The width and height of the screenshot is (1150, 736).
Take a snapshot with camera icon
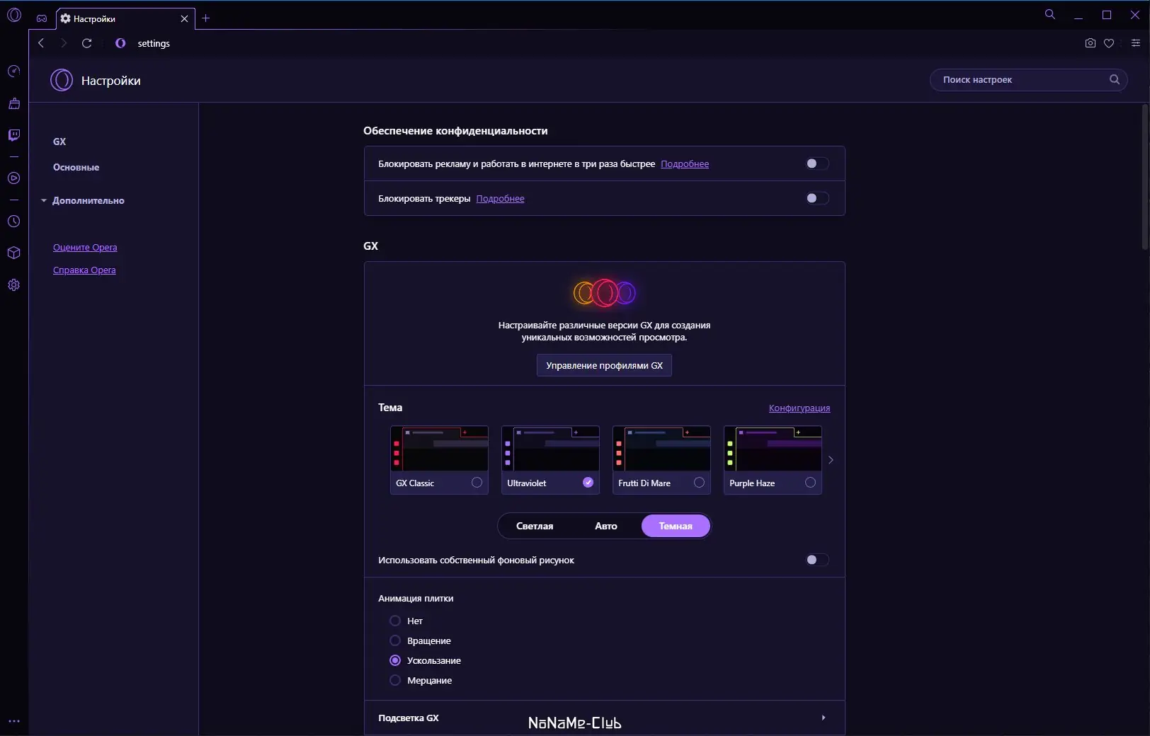[1091, 43]
